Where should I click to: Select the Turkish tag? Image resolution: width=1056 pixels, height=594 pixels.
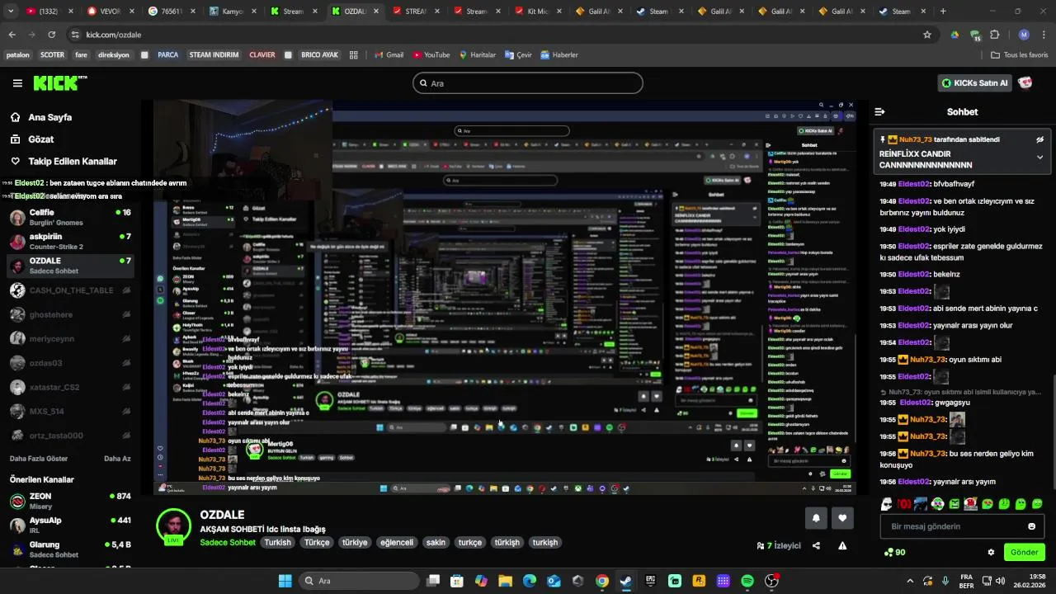[x=278, y=543]
